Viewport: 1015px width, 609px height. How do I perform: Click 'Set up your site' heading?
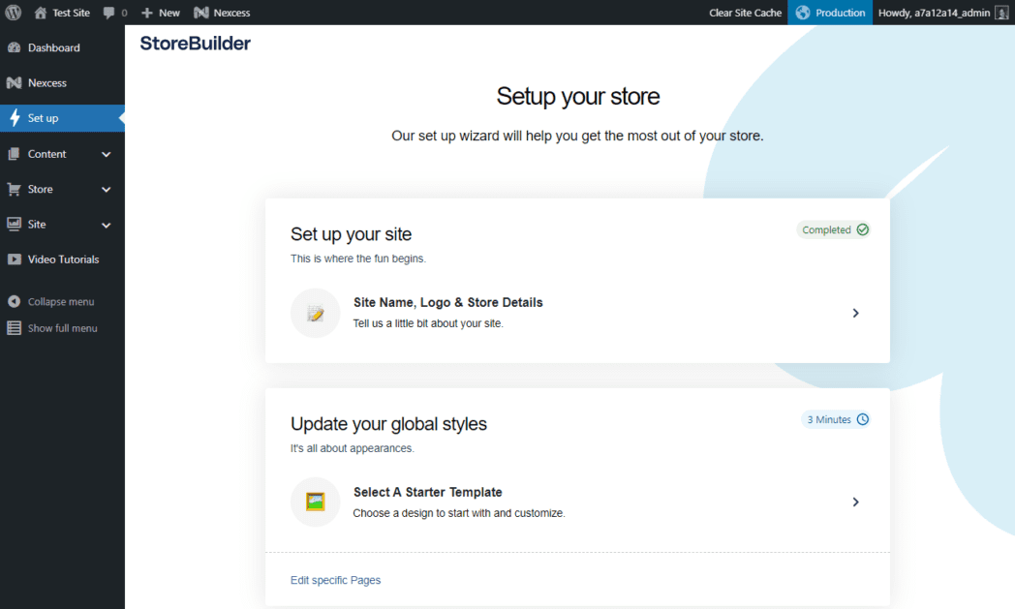click(351, 234)
